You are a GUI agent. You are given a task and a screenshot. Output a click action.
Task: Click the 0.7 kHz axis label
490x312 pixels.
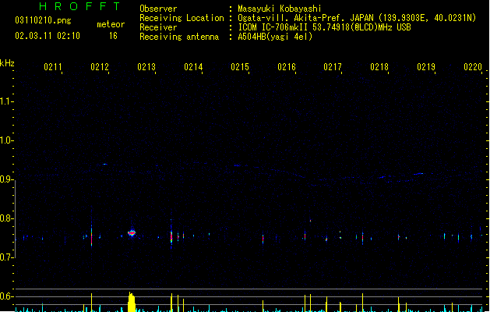pyautogui.click(x=6, y=257)
